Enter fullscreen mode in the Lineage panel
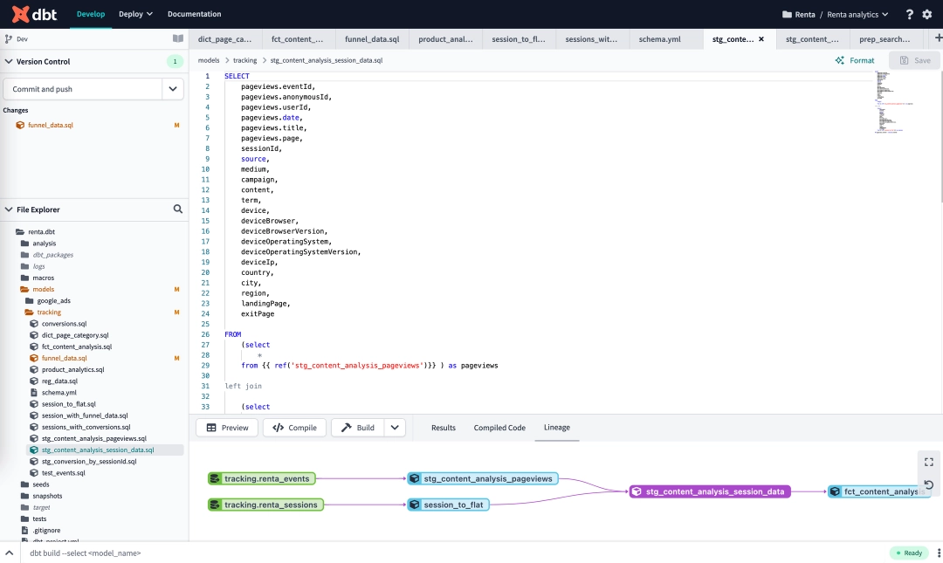This screenshot has height=563, width=943. tap(928, 462)
